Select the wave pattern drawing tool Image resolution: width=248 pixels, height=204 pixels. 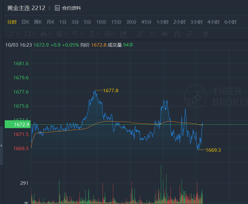click(43, 34)
